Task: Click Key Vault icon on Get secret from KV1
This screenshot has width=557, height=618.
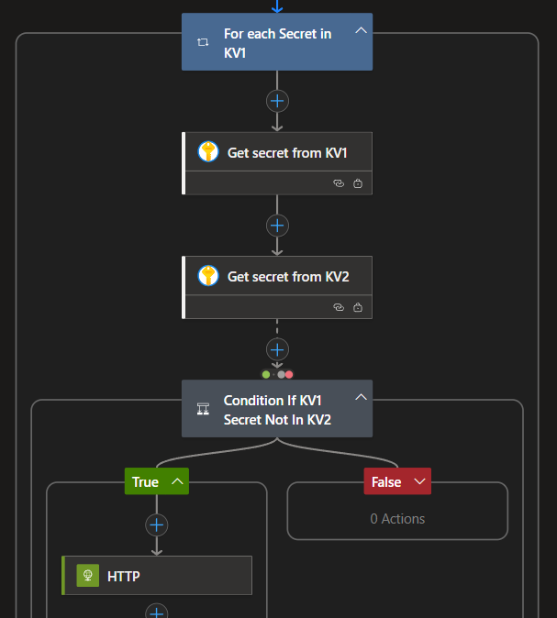Action: 208,152
